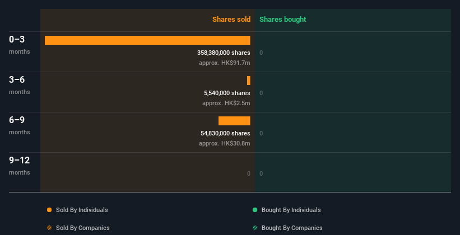Click the shares bought zero in 6–9 row
Image resolution: width=460 pixels, height=235 pixels.
pyautogui.click(x=261, y=133)
